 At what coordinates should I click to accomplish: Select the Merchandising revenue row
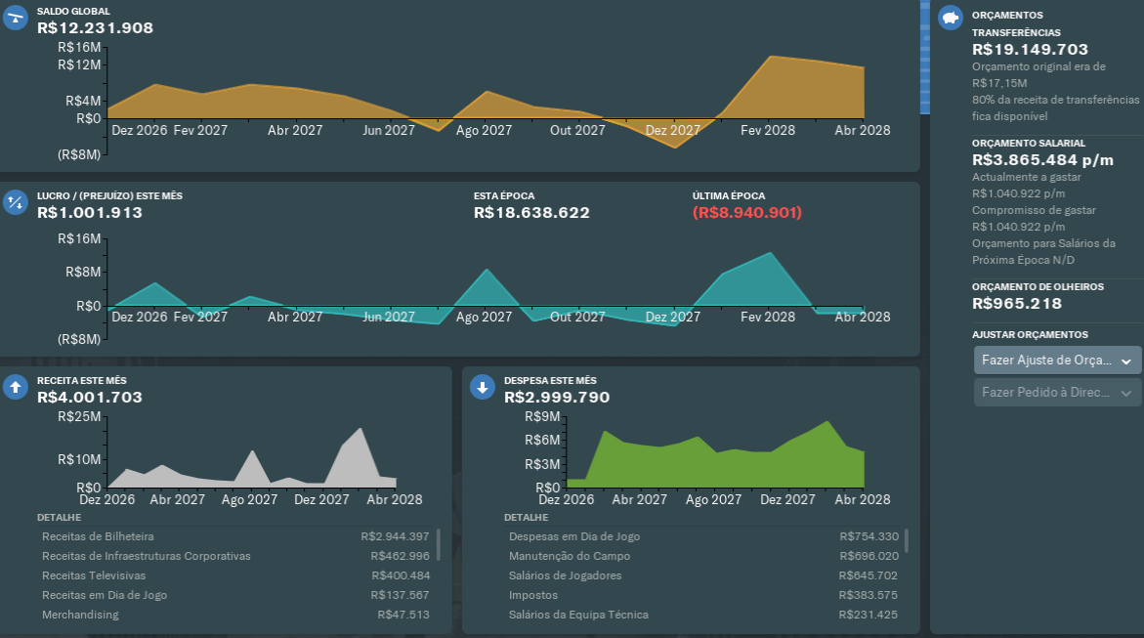(235, 615)
